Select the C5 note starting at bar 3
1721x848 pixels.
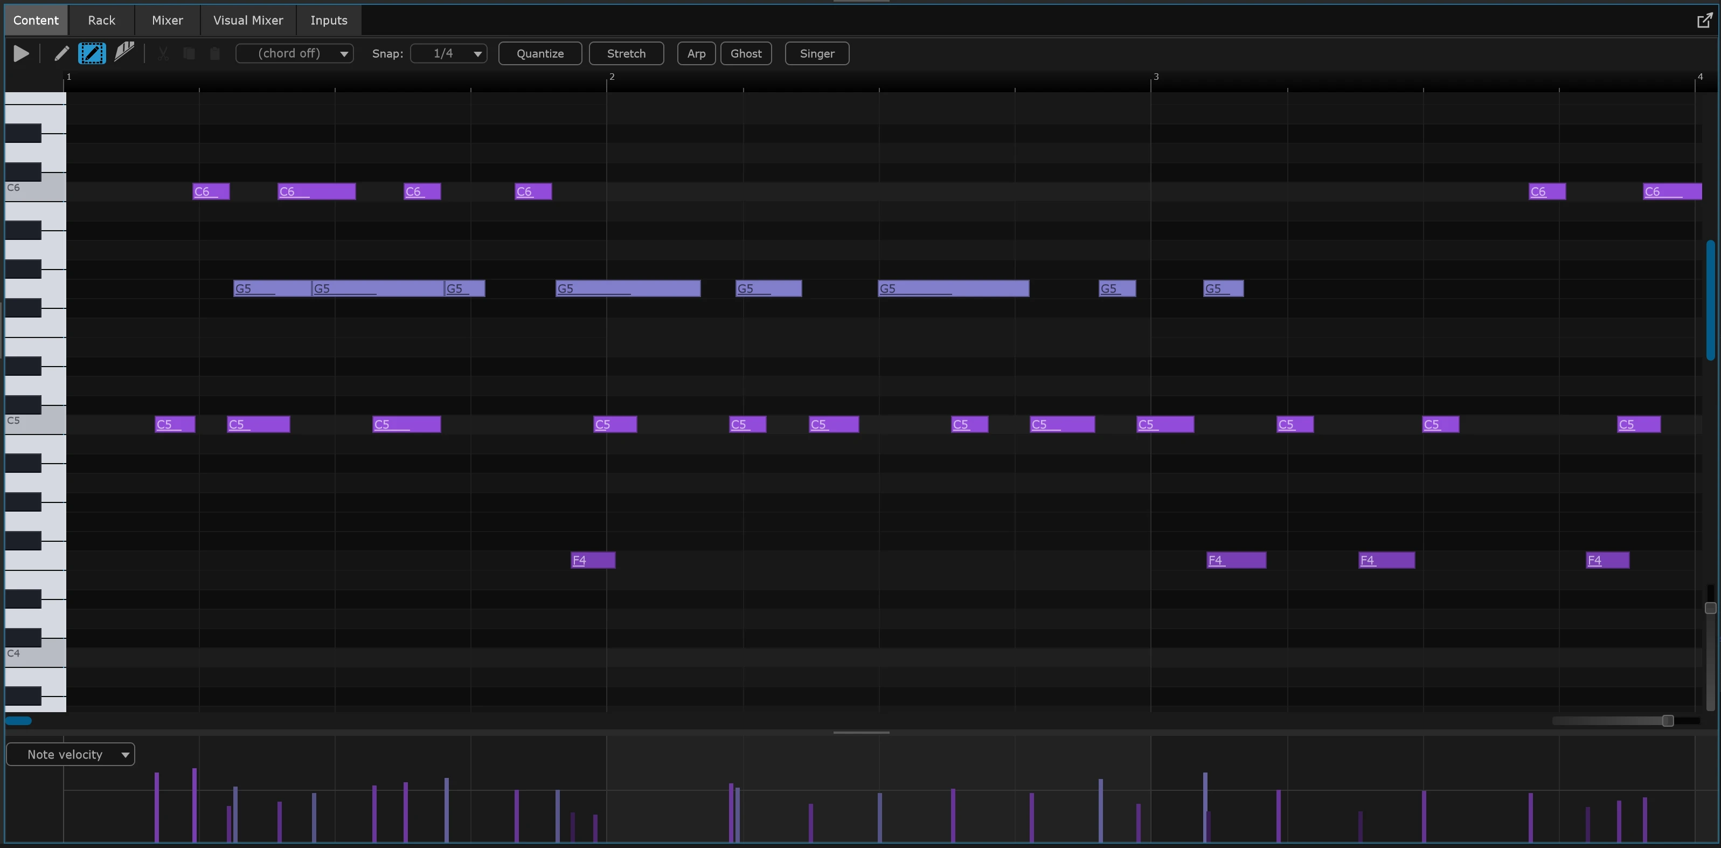1164,424
